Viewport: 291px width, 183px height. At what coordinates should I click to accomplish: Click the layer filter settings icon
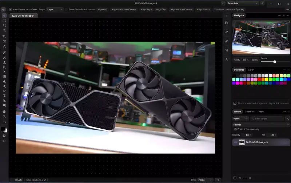[288, 118]
